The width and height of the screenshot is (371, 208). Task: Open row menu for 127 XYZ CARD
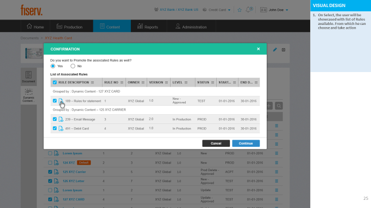pos(276,199)
